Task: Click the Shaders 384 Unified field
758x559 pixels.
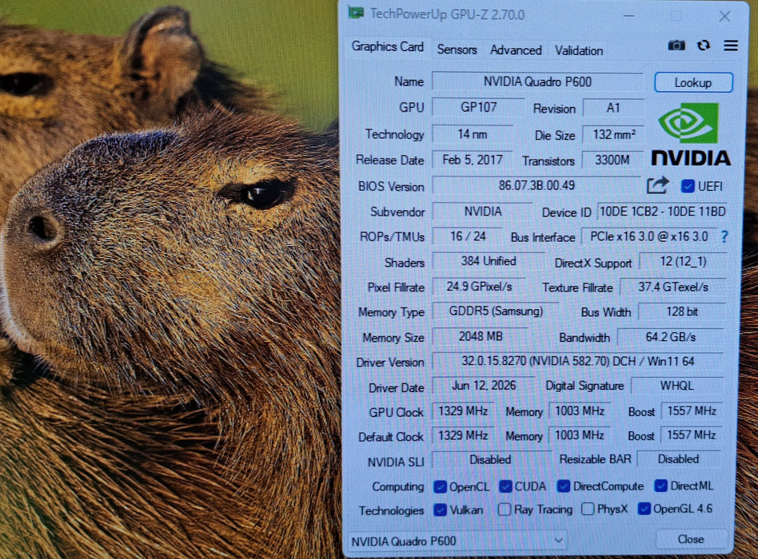Action: 489,261
